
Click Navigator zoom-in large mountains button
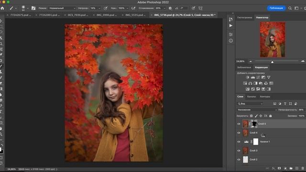tap(303, 61)
